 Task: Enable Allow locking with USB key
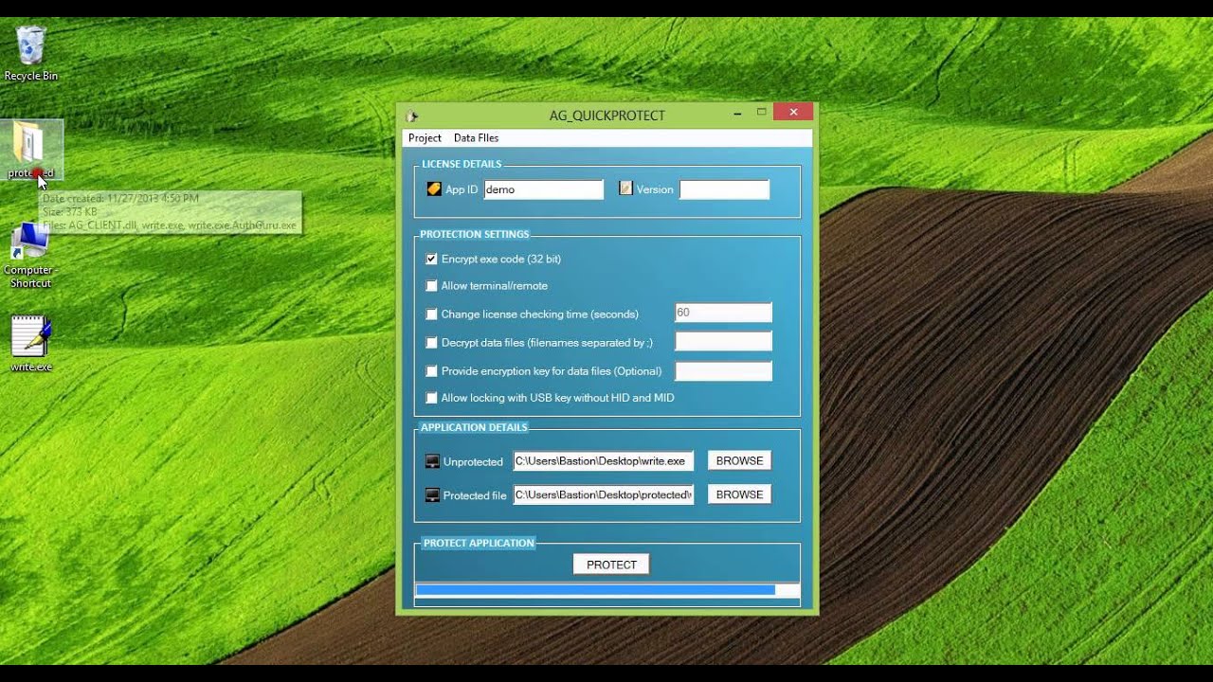[x=431, y=398]
